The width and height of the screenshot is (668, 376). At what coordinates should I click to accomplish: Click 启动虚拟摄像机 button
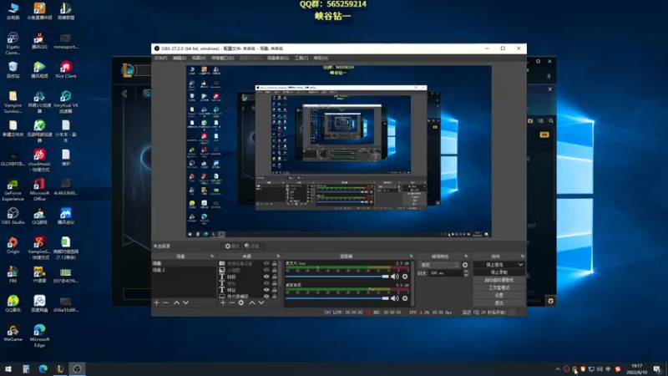(498, 280)
